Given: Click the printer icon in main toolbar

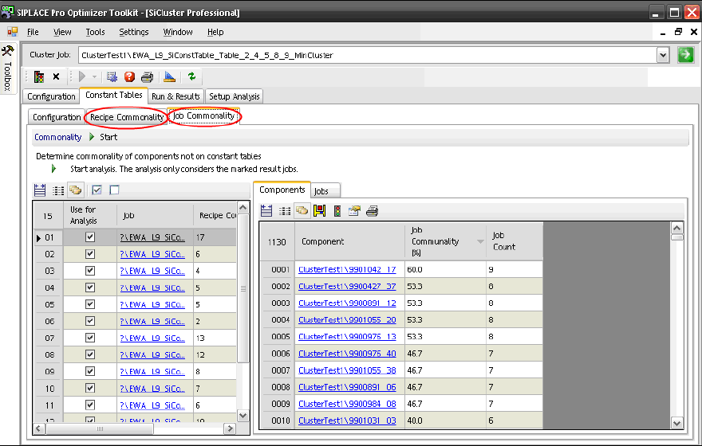Looking at the screenshot, I should 147,77.
